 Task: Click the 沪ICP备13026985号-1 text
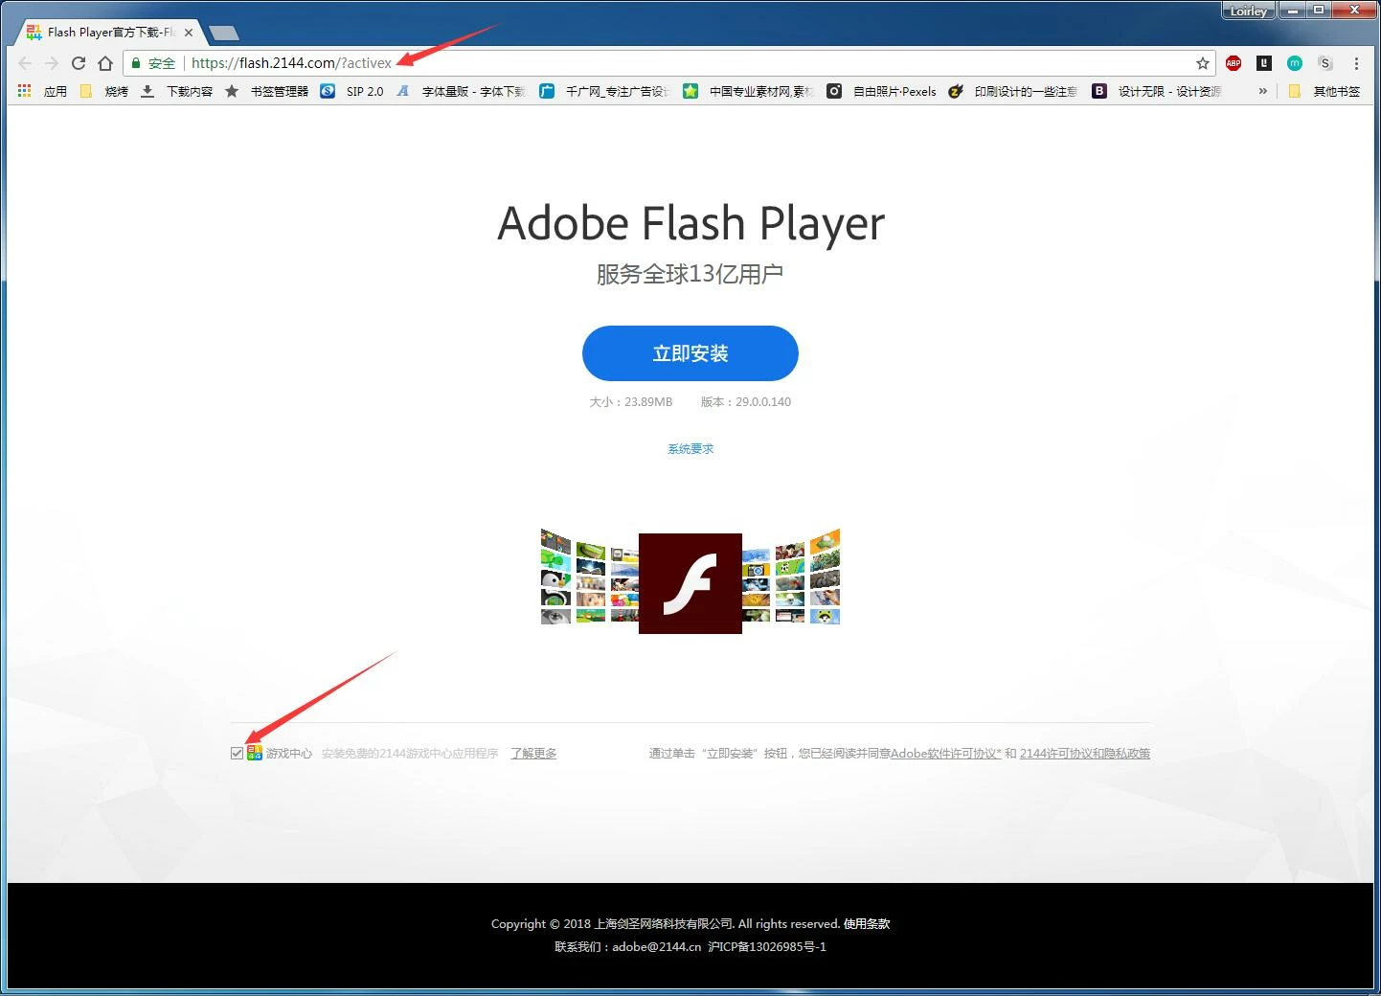767,947
